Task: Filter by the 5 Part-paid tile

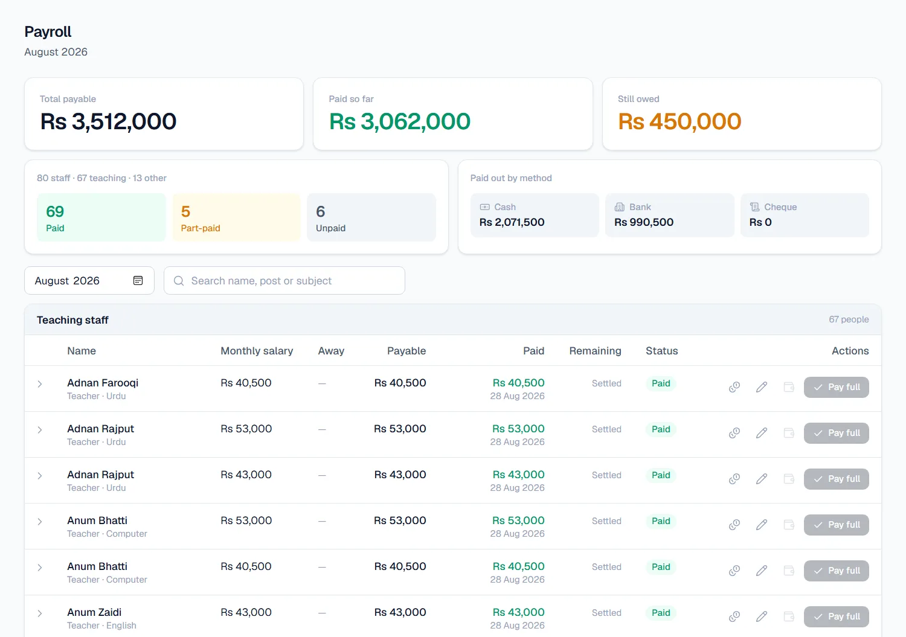Action: pyautogui.click(x=236, y=217)
